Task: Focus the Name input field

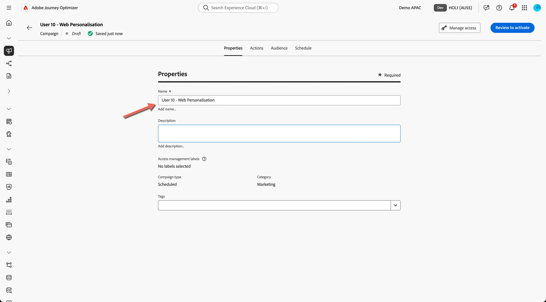Action: [279, 100]
